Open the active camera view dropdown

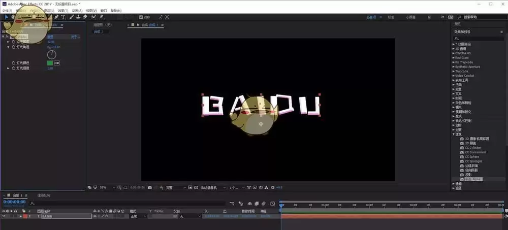coord(213,187)
